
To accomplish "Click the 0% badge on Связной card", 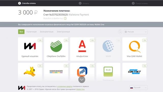I will coord(66,66).
